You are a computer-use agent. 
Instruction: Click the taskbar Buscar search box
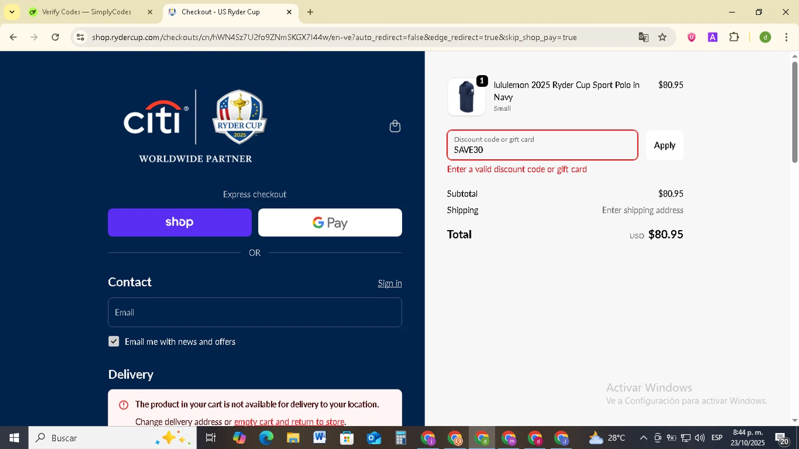[112, 438]
